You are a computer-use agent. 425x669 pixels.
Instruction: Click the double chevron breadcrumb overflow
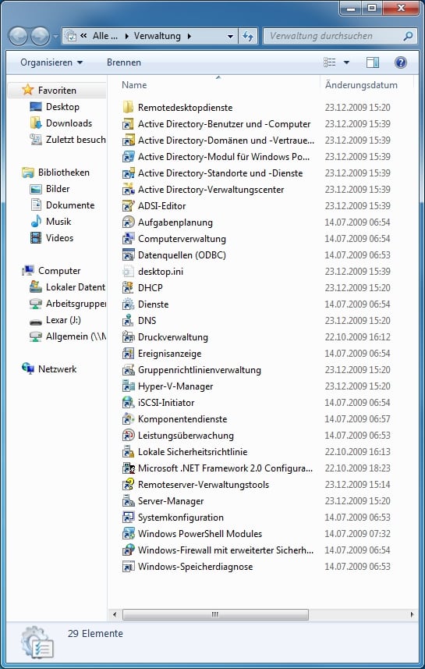coord(83,36)
